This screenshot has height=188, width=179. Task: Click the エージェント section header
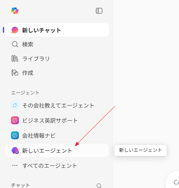(x=25, y=93)
